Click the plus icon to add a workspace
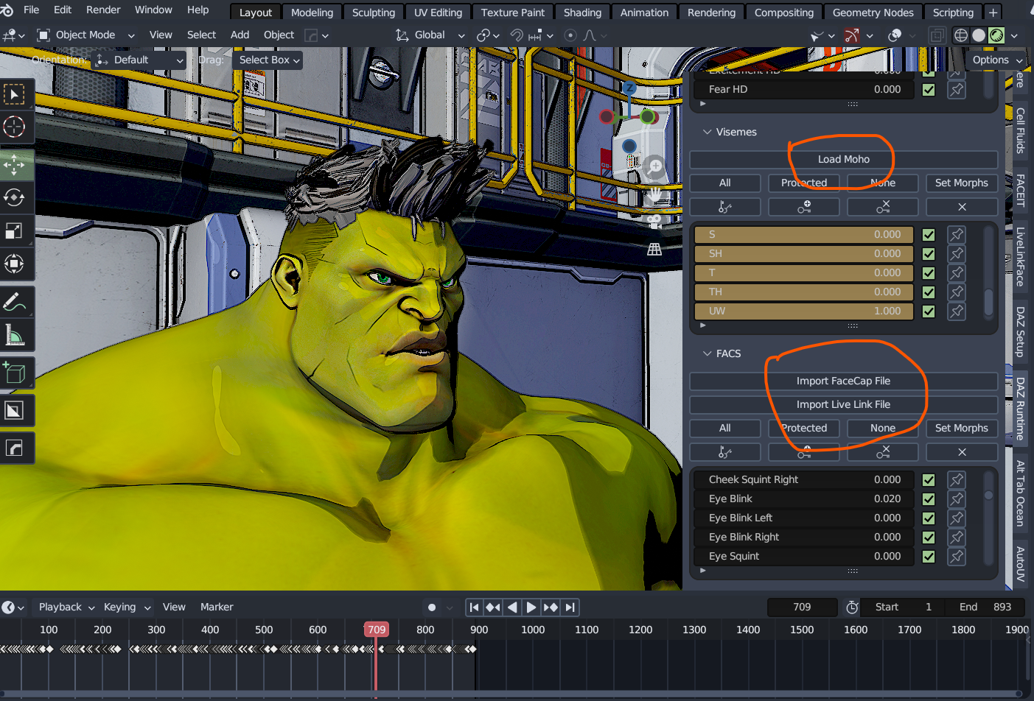1034x701 pixels. click(x=993, y=13)
